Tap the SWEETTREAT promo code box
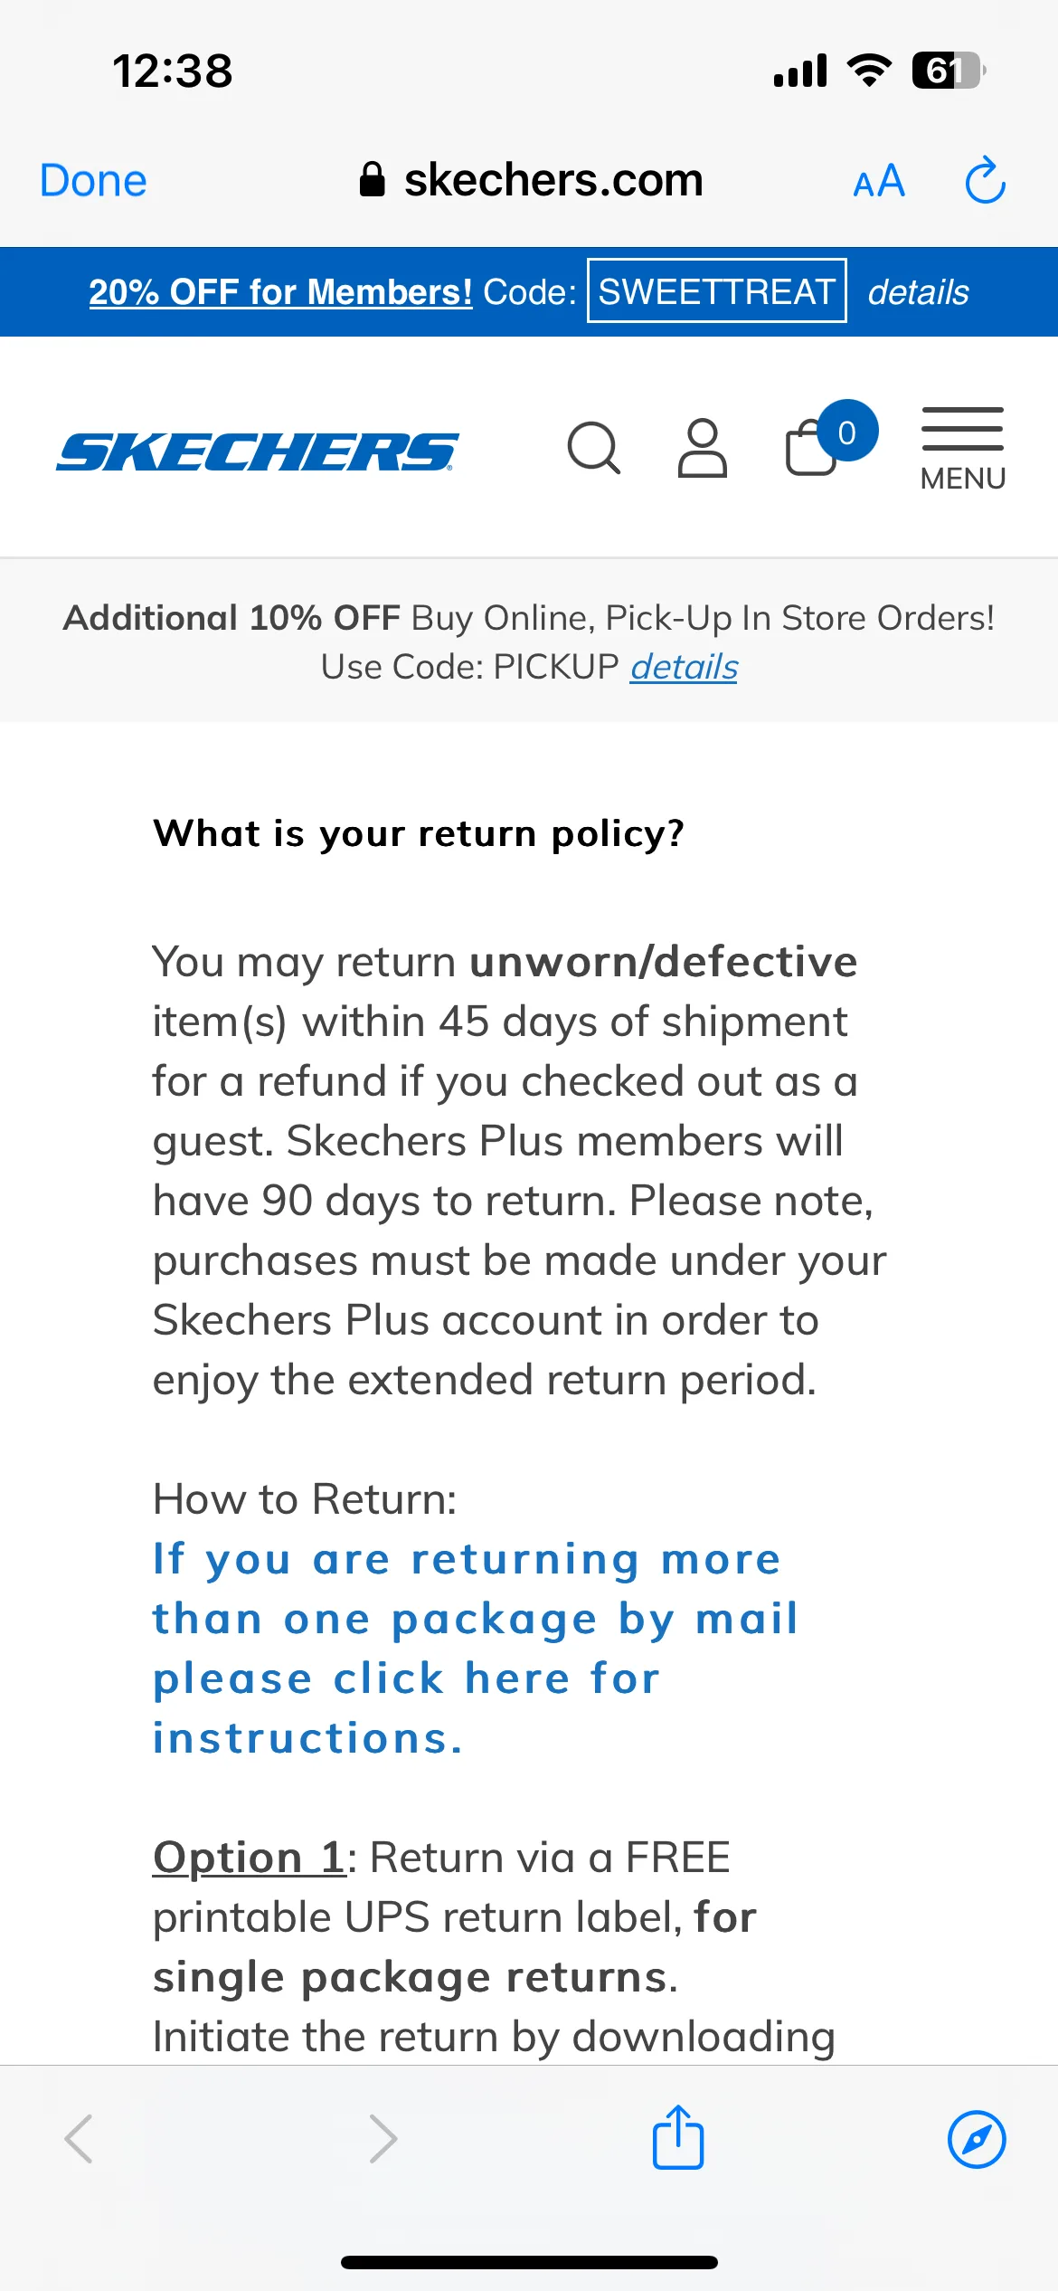Viewport: 1058px width, 2291px height. coord(717,290)
